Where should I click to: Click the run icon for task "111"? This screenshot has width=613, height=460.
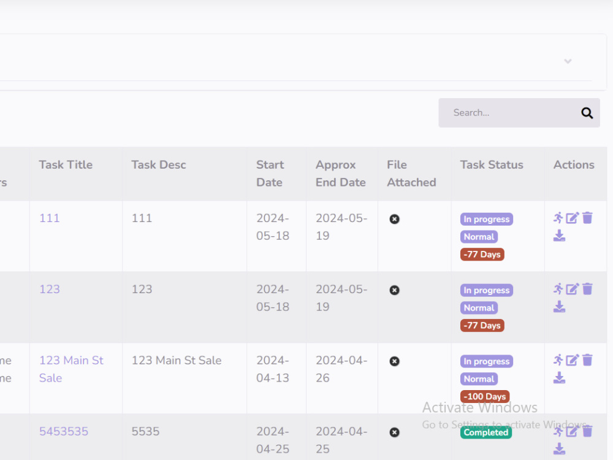(x=559, y=218)
